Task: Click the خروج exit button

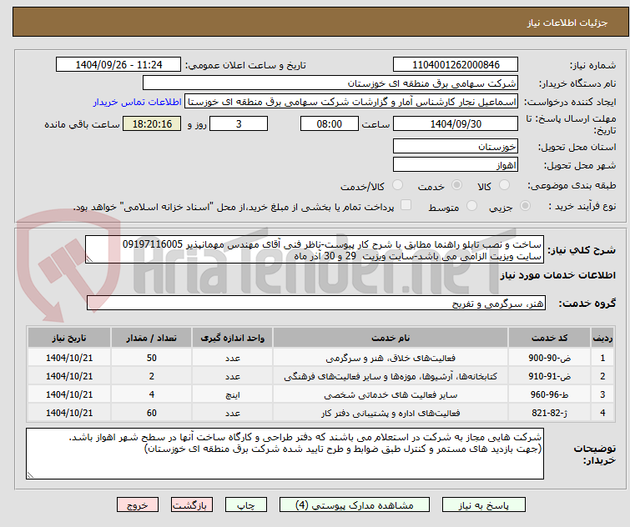Action: (138, 505)
